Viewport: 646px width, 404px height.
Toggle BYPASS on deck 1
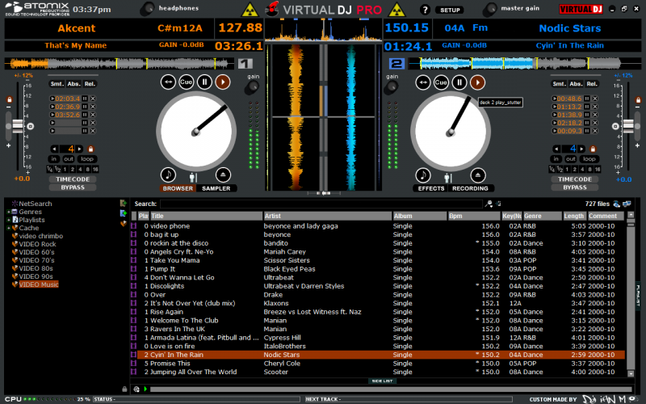click(x=73, y=187)
